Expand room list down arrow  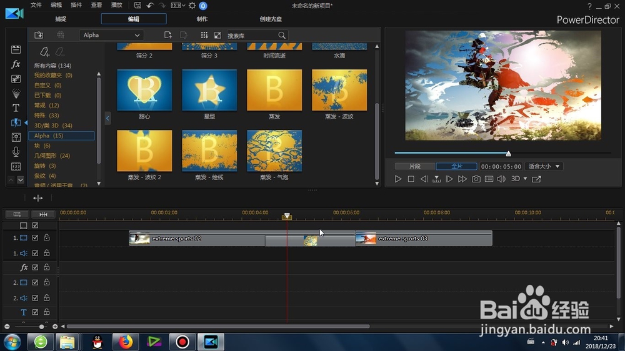pos(21,180)
